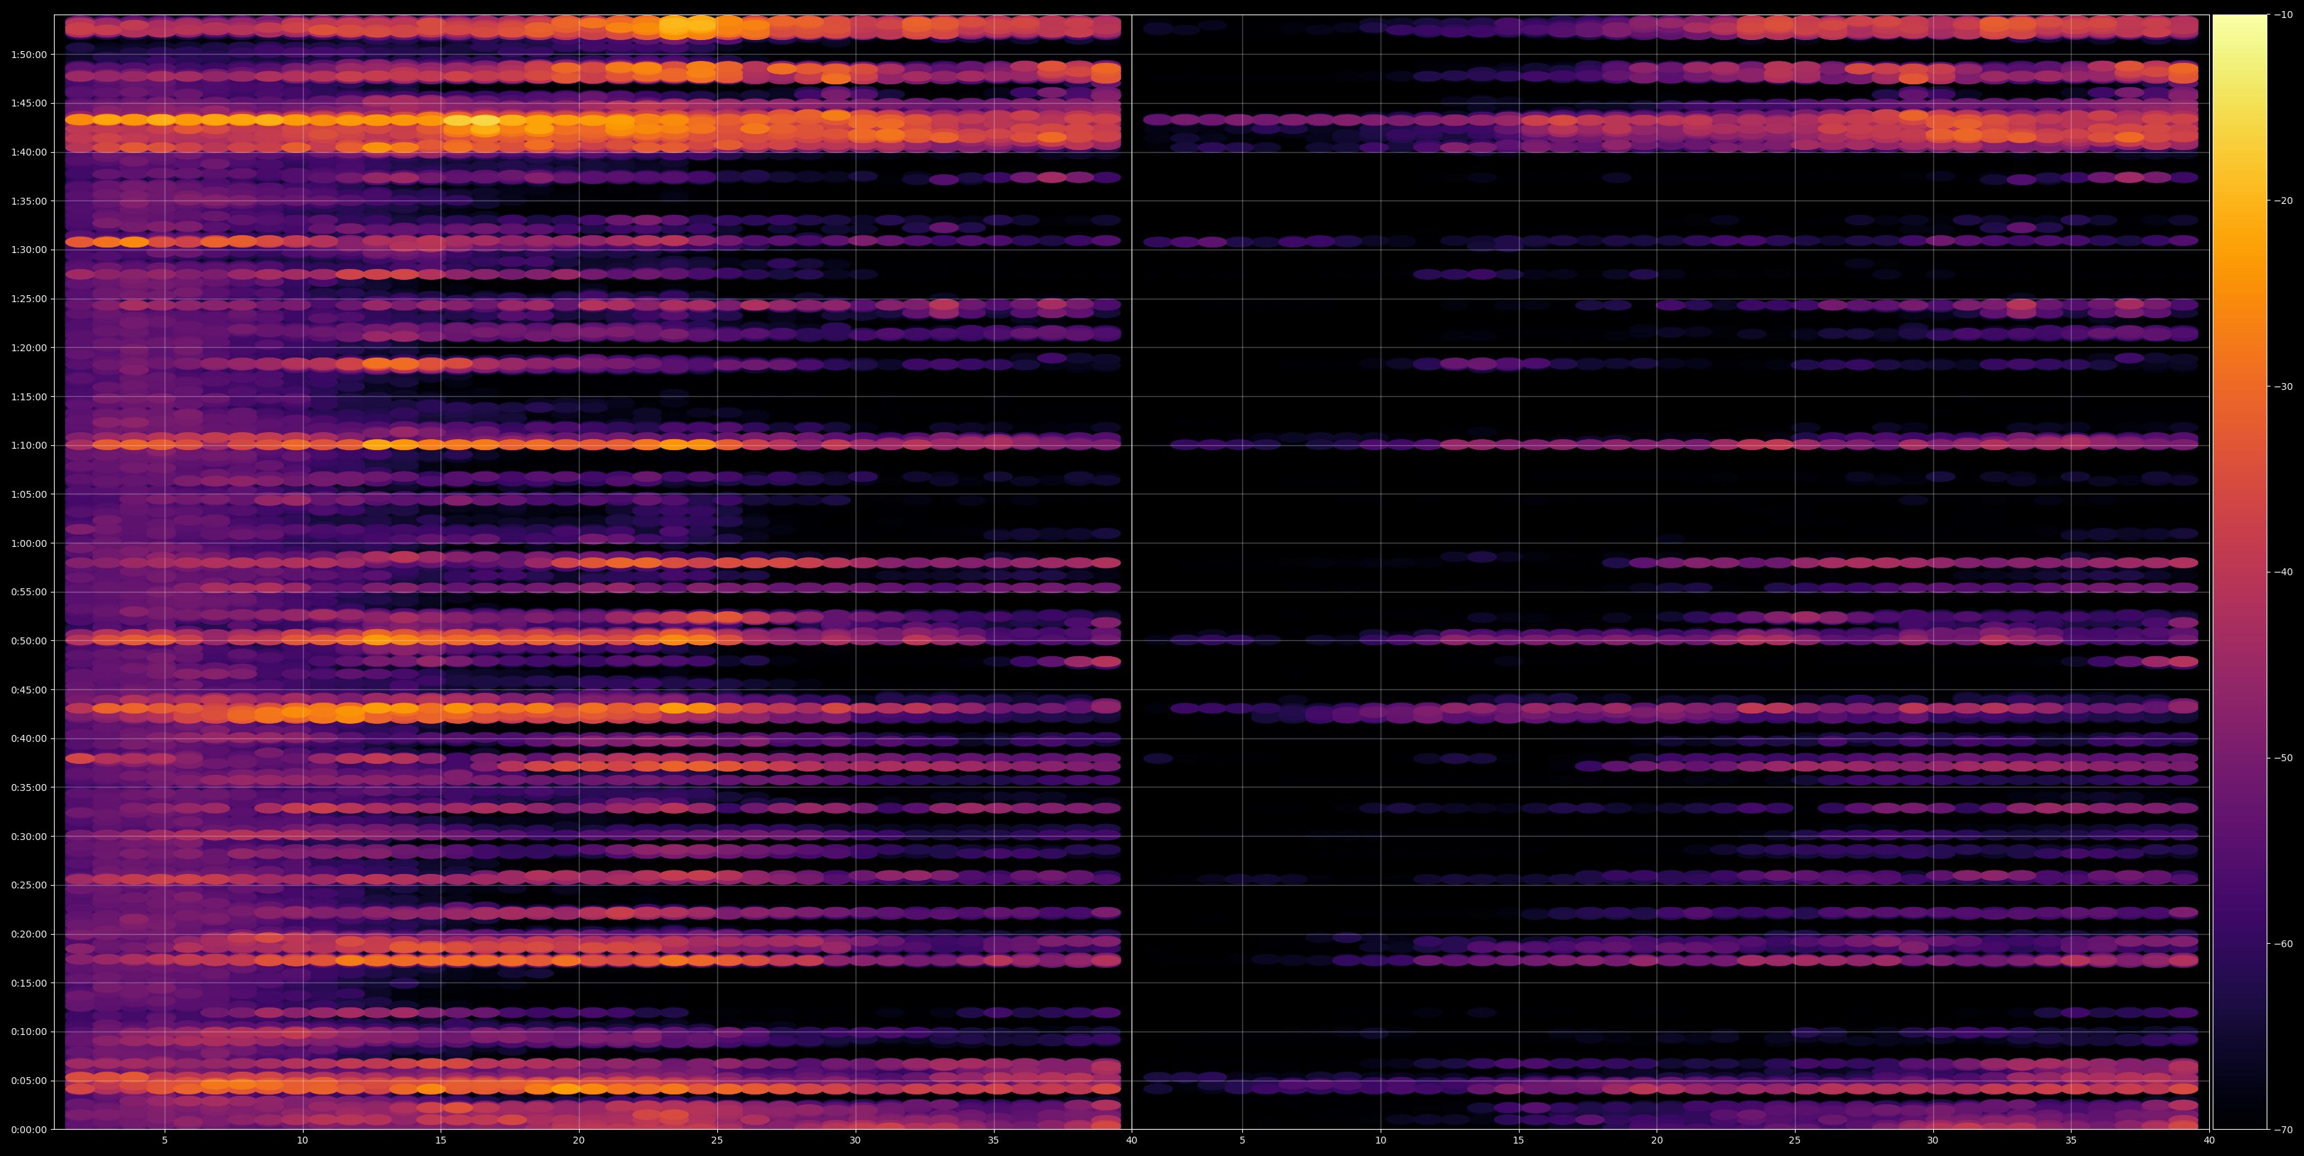Click the 1:50:00 time axis label
This screenshot has height=1156, width=2304.
pyautogui.click(x=28, y=55)
